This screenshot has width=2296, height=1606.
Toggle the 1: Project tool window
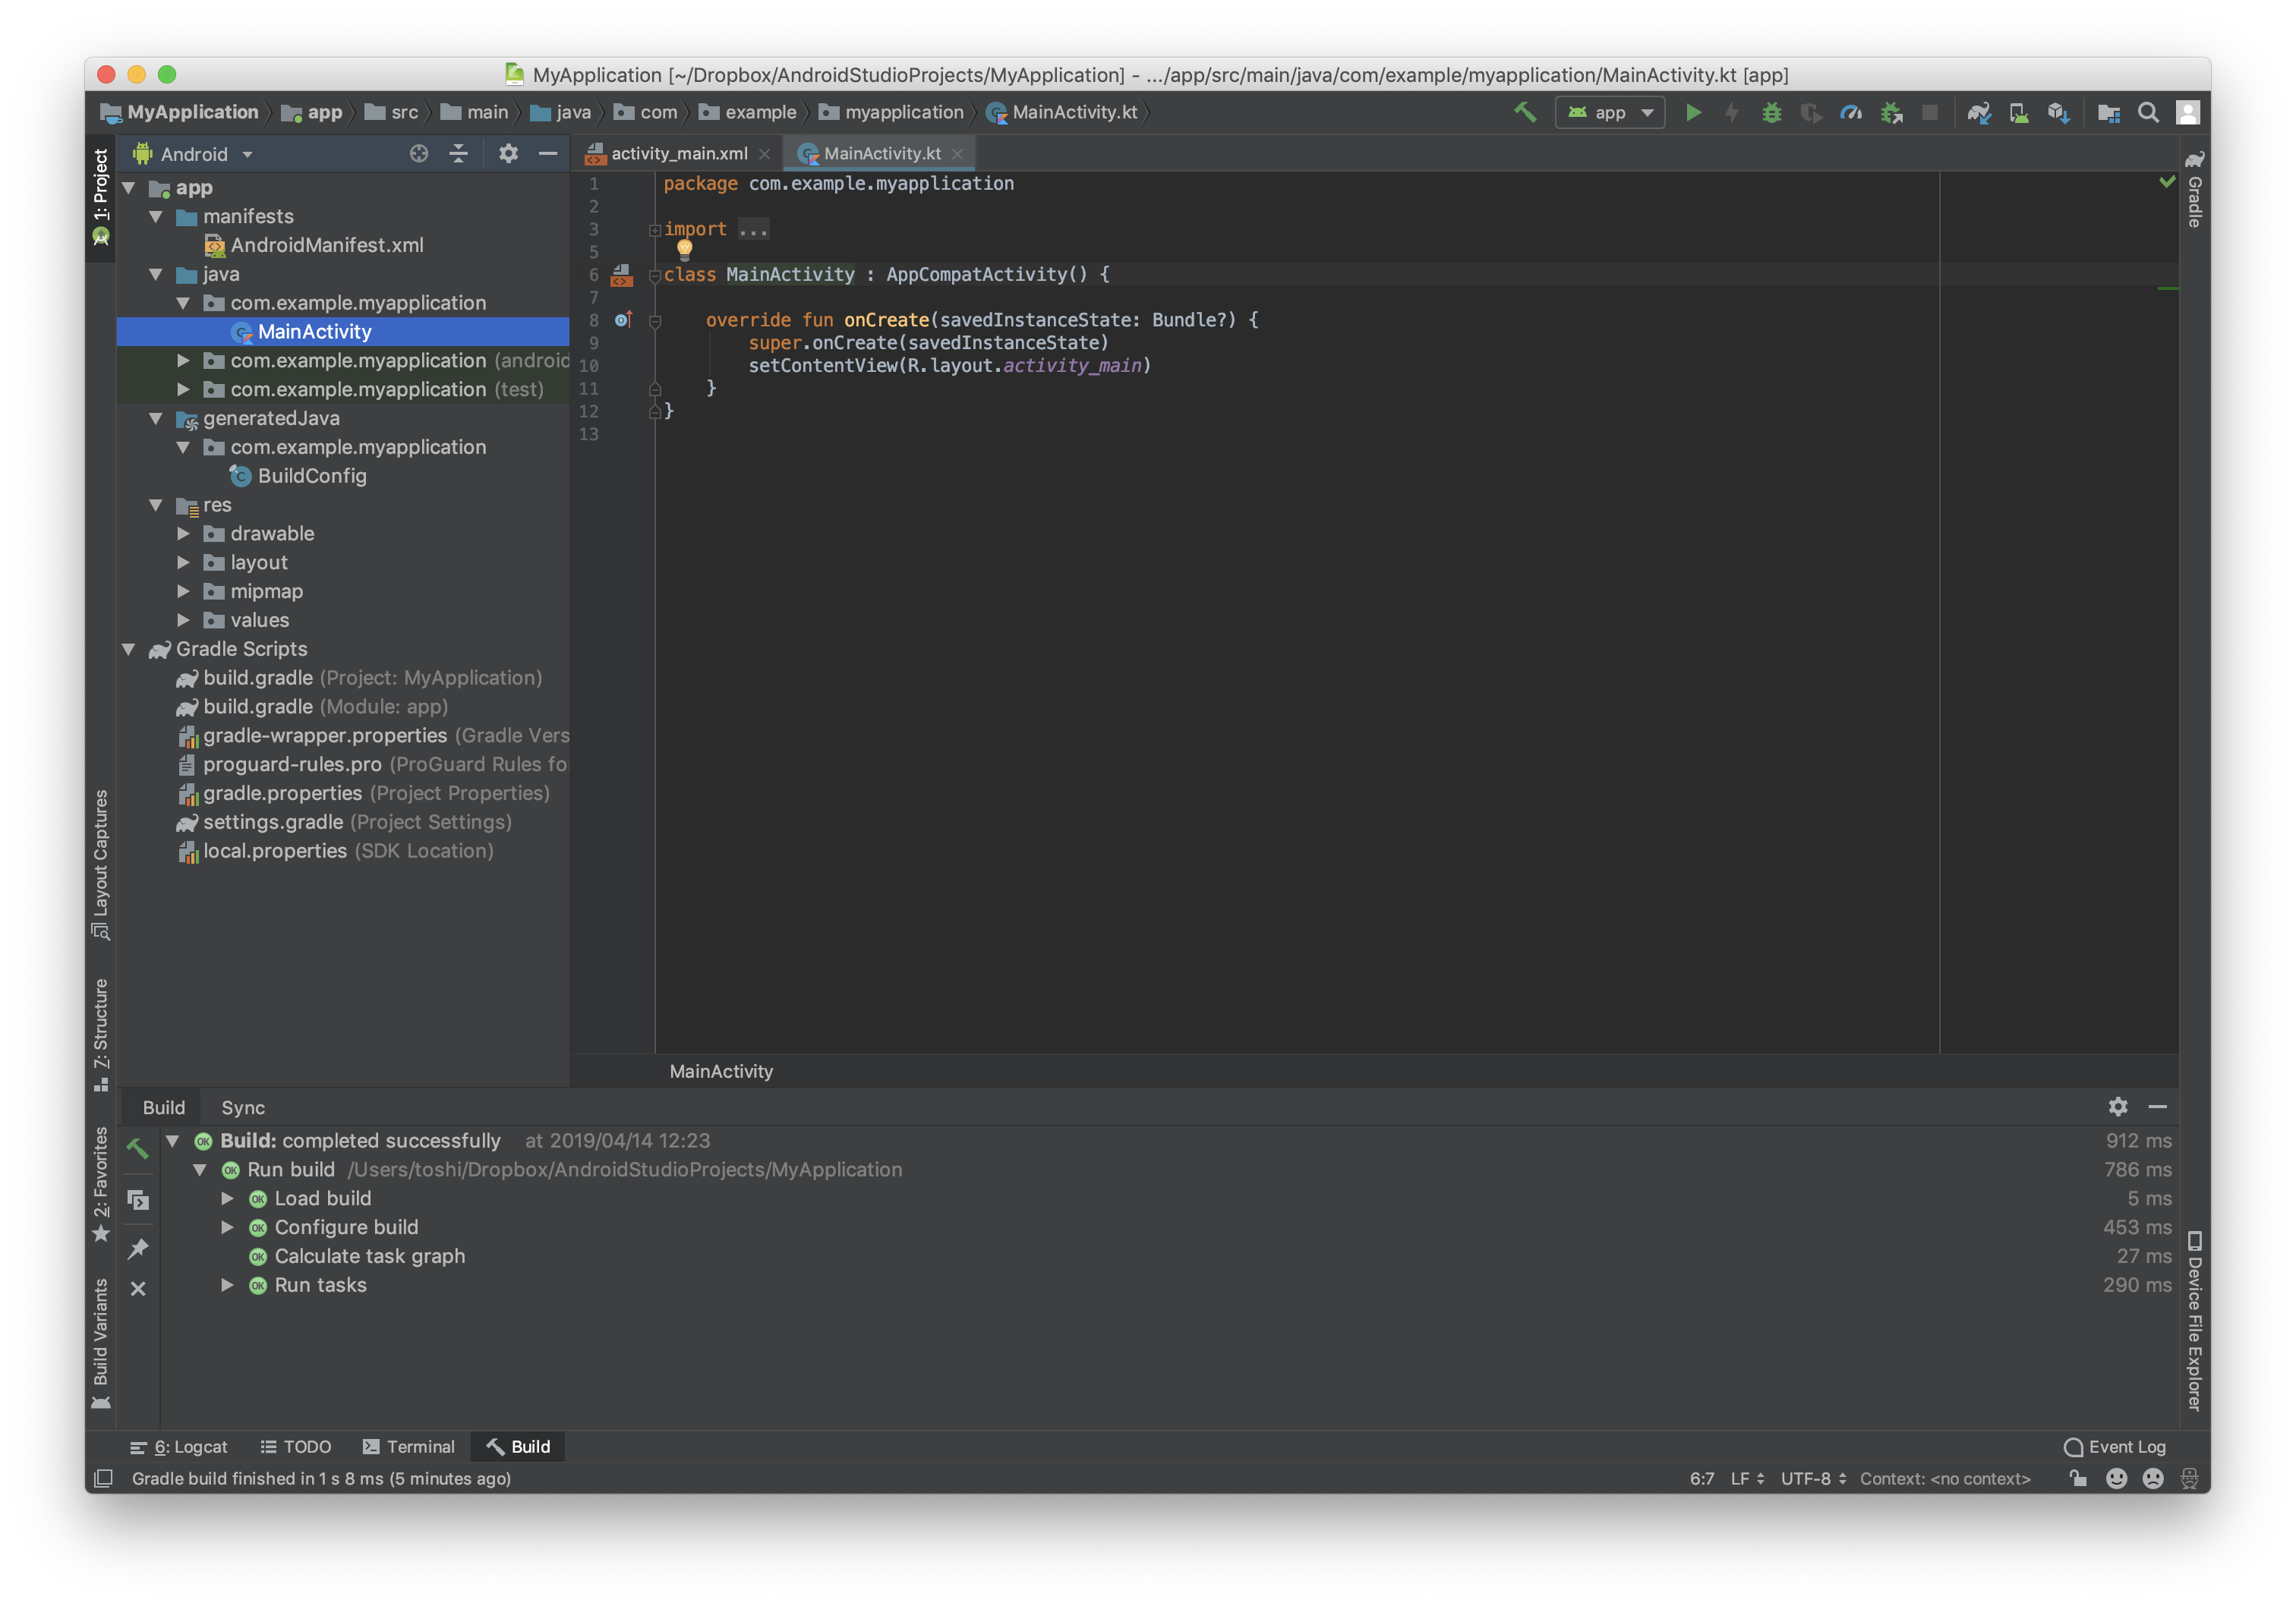[101, 197]
